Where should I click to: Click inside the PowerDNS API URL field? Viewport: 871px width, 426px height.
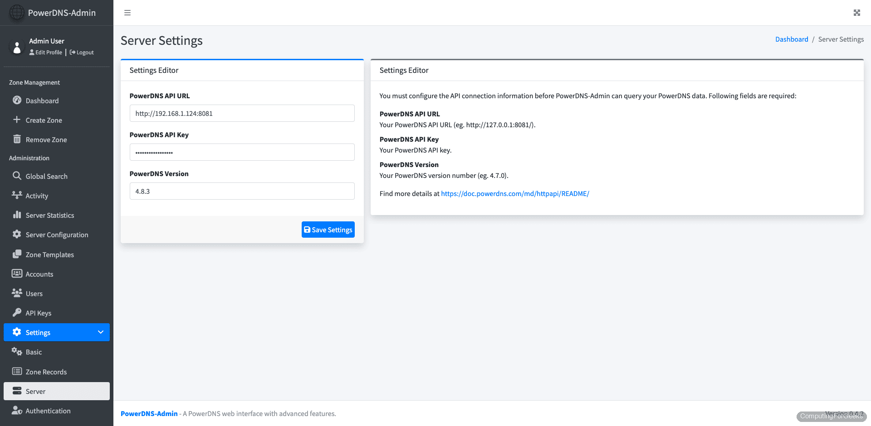[x=242, y=113]
